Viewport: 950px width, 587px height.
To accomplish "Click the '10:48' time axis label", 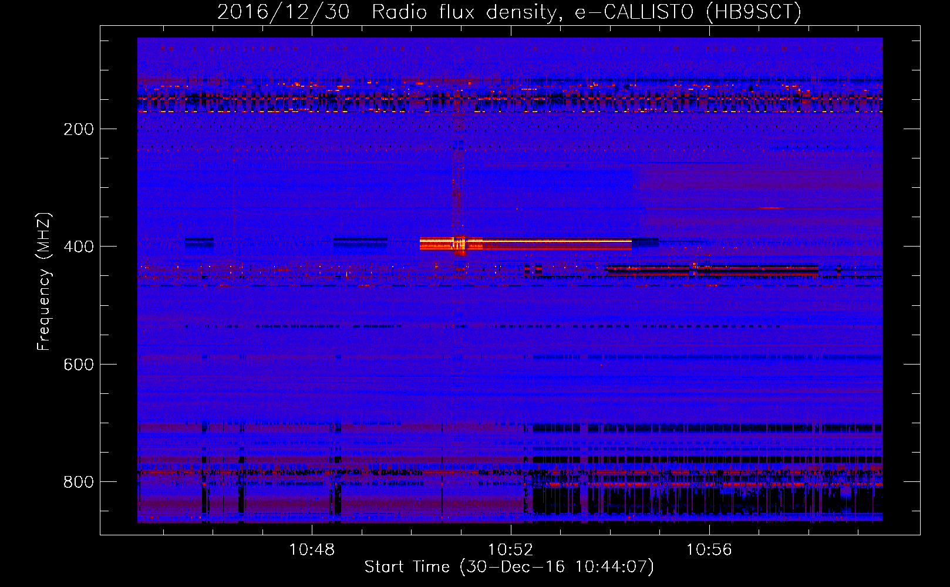I will (312, 549).
